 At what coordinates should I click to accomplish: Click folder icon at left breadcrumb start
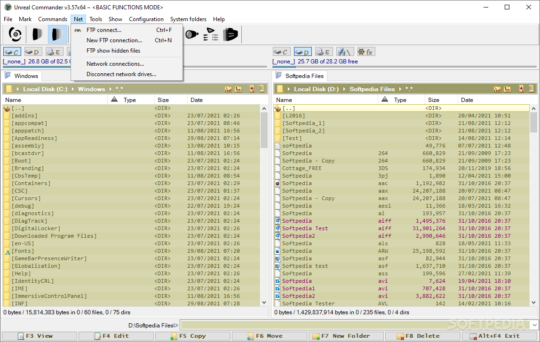(x=9, y=89)
